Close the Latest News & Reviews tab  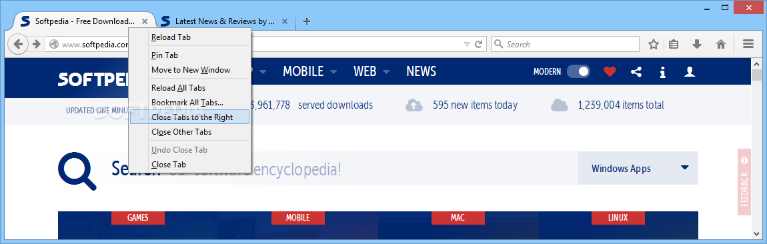pos(285,21)
